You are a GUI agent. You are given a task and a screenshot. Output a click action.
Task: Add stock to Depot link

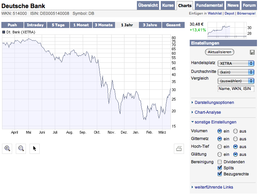[x=229, y=13]
